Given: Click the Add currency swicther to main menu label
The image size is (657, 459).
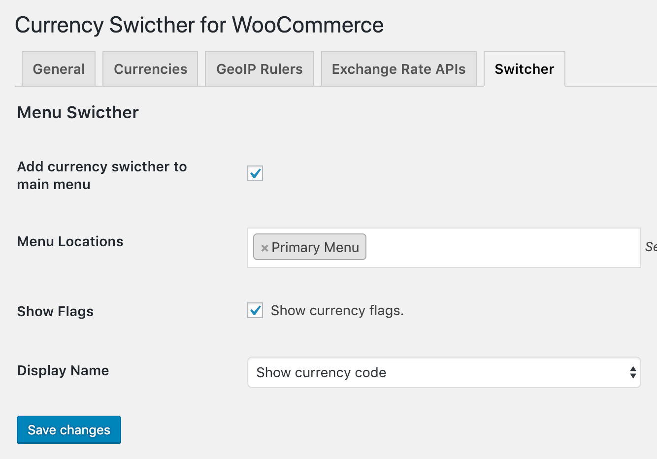Looking at the screenshot, I should pos(102,175).
